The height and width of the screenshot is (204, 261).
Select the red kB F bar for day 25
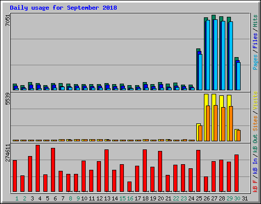[198, 171]
